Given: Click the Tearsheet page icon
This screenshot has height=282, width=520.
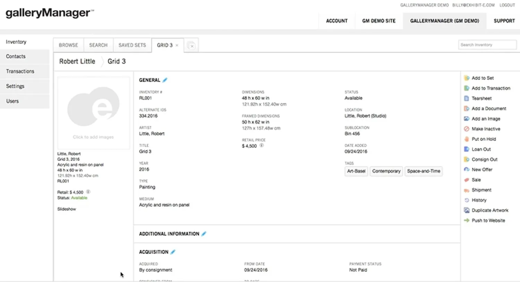Looking at the screenshot, I should pos(467,98).
